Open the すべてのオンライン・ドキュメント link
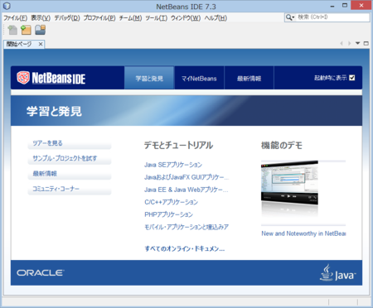This screenshot has width=373, height=308. pyautogui.click(x=185, y=248)
